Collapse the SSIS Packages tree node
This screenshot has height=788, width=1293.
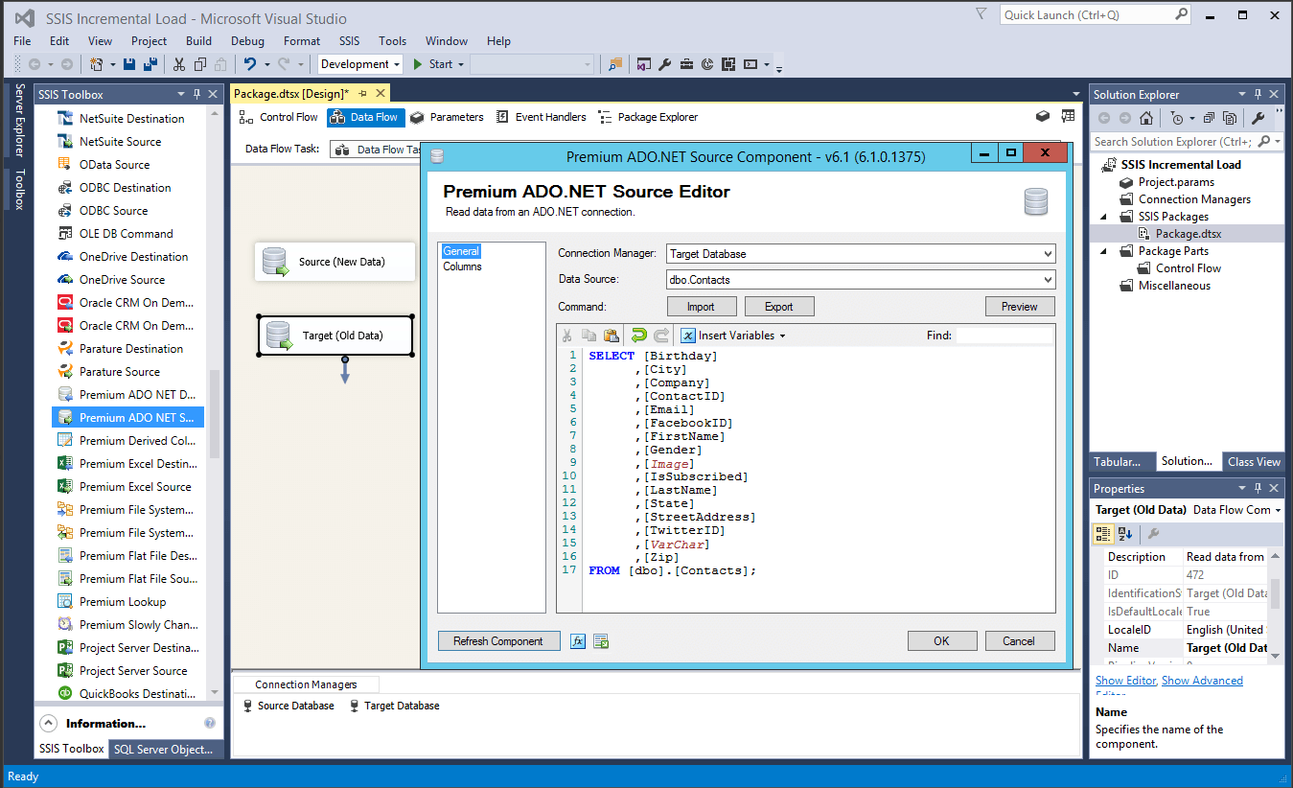click(x=1102, y=217)
